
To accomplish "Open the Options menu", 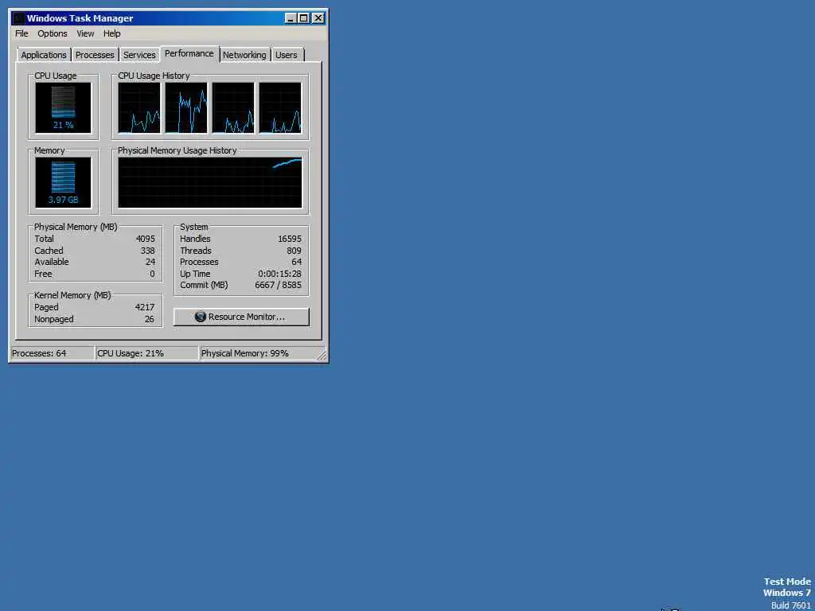I will (52, 33).
